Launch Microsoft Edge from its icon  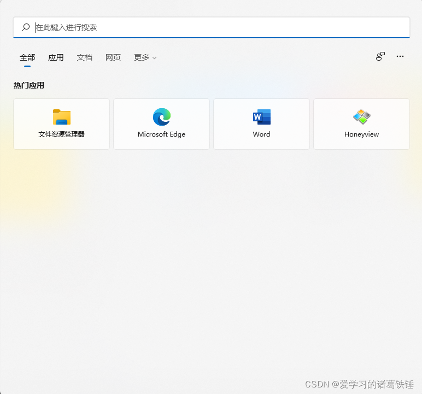tap(162, 117)
